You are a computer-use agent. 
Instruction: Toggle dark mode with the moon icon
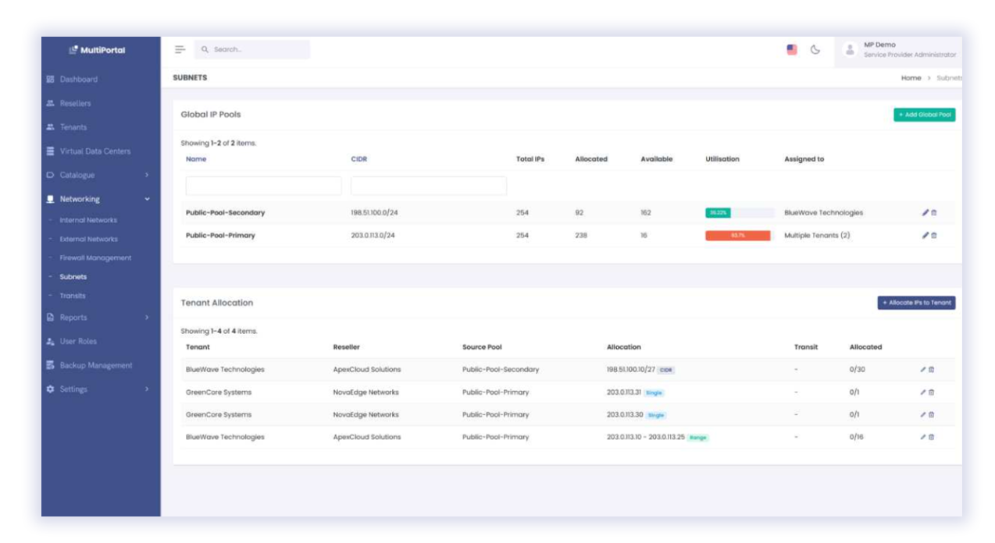pyautogui.click(x=815, y=50)
